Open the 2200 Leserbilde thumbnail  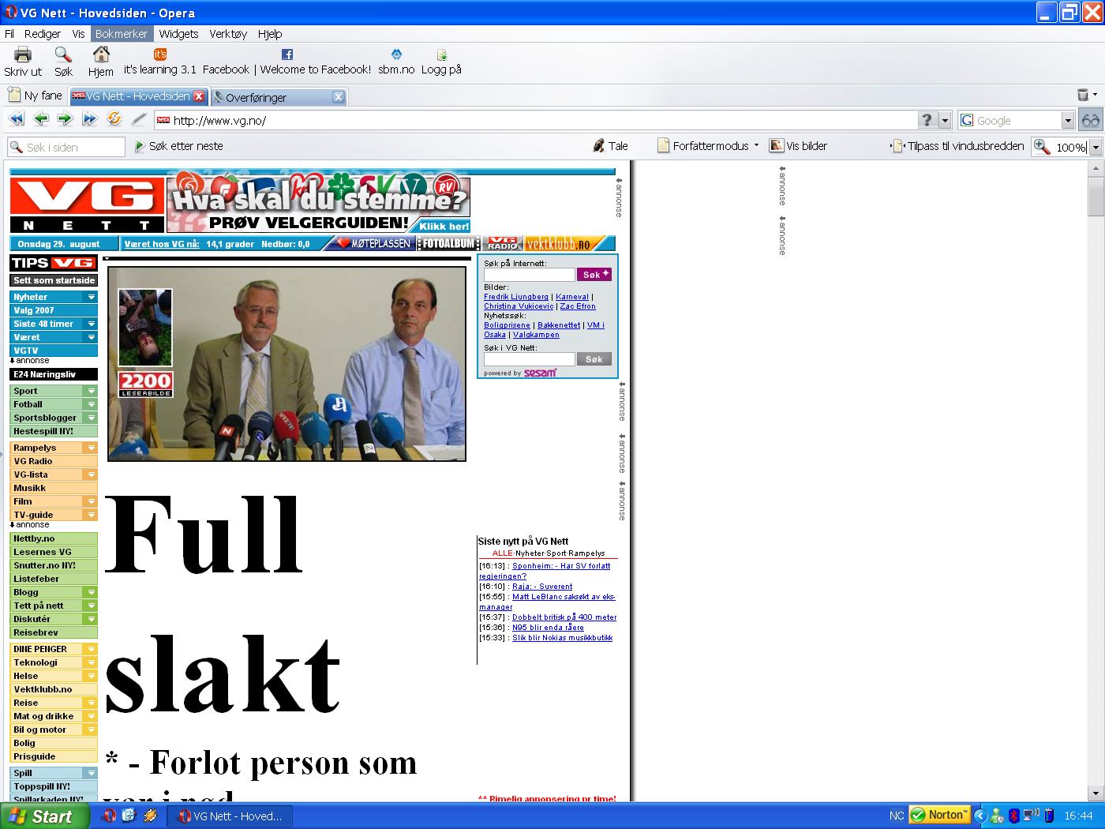(145, 343)
